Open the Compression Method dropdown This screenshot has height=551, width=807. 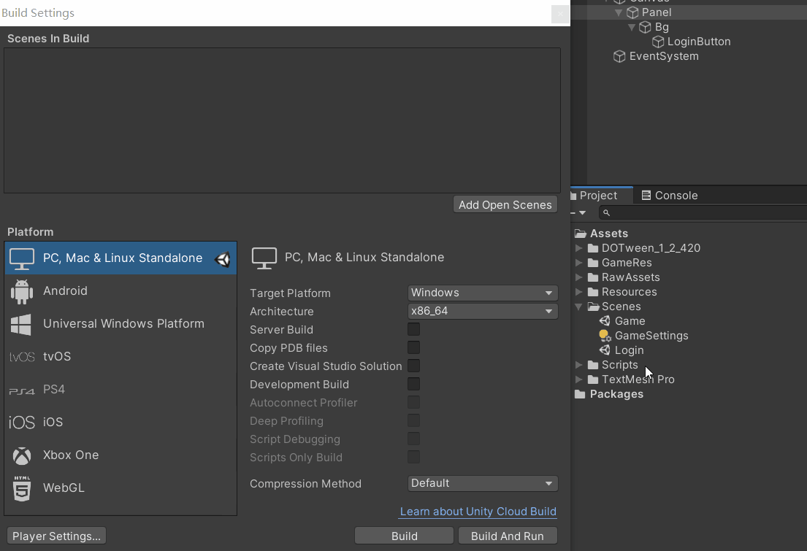(x=483, y=484)
